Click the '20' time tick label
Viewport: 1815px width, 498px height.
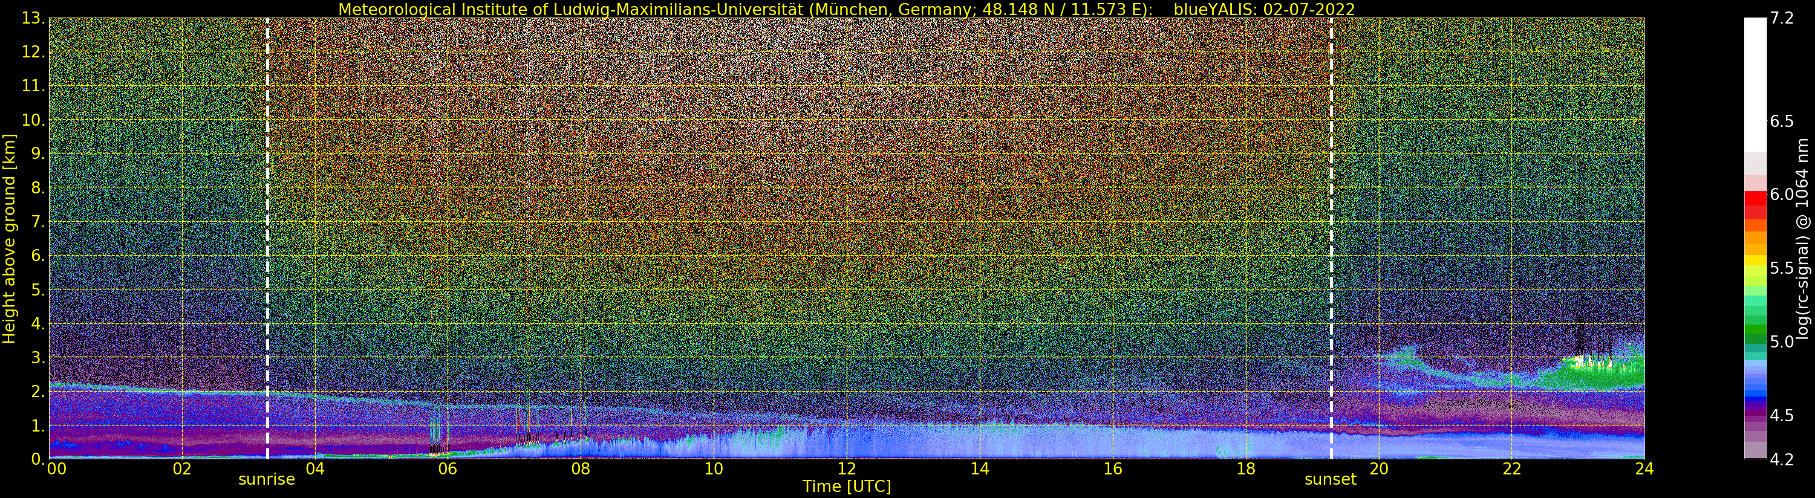point(1378,469)
